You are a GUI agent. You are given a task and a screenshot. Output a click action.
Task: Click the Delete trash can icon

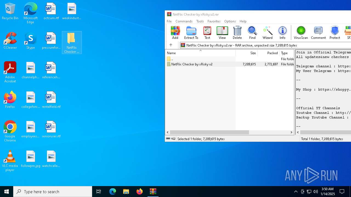[x=237, y=33]
